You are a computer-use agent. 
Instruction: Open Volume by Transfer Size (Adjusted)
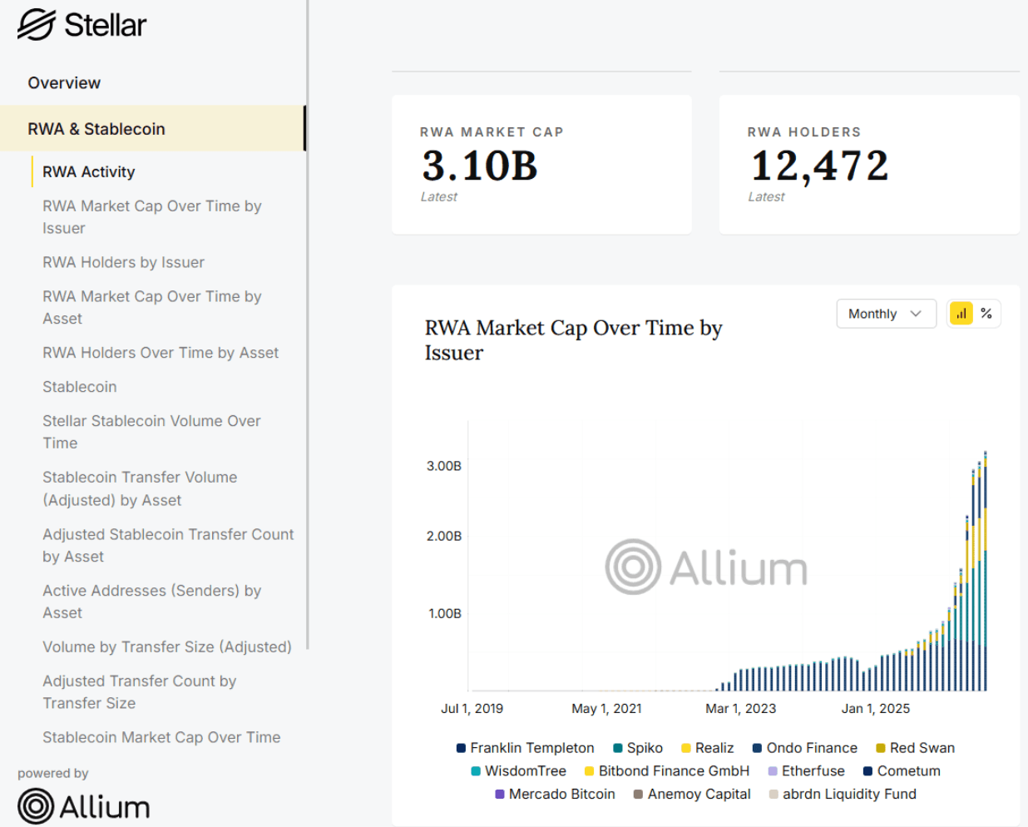[x=167, y=646]
